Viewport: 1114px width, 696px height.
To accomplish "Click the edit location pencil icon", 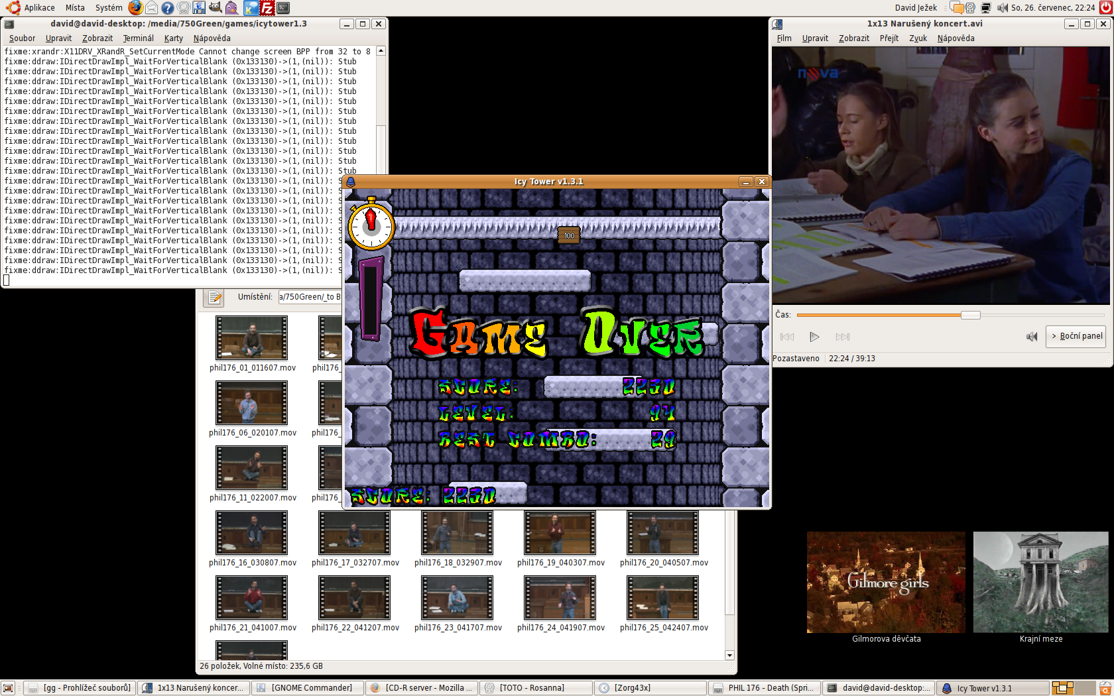I will point(214,297).
